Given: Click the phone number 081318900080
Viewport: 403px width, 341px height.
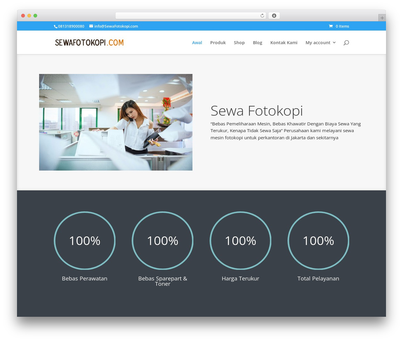Looking at the screenshot, I should (x=71, y=26).
